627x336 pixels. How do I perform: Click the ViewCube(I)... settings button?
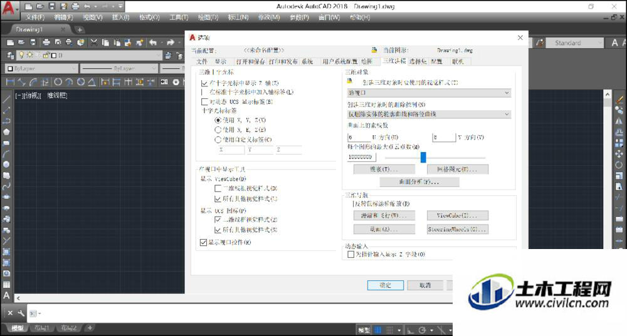[458, 215]
